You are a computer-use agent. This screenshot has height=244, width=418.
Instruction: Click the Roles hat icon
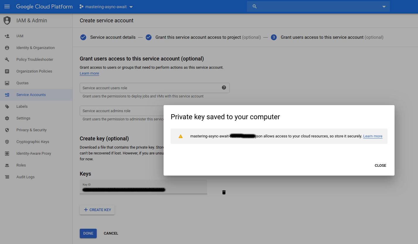[x=7, y=165]
